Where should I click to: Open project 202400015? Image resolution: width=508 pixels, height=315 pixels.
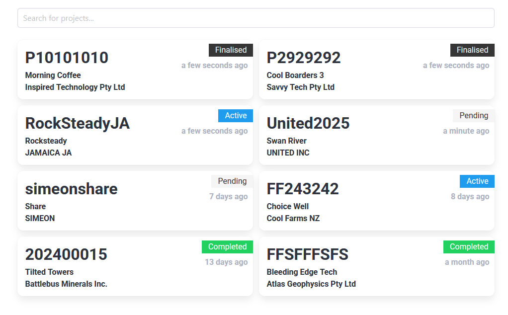point(66,255)
